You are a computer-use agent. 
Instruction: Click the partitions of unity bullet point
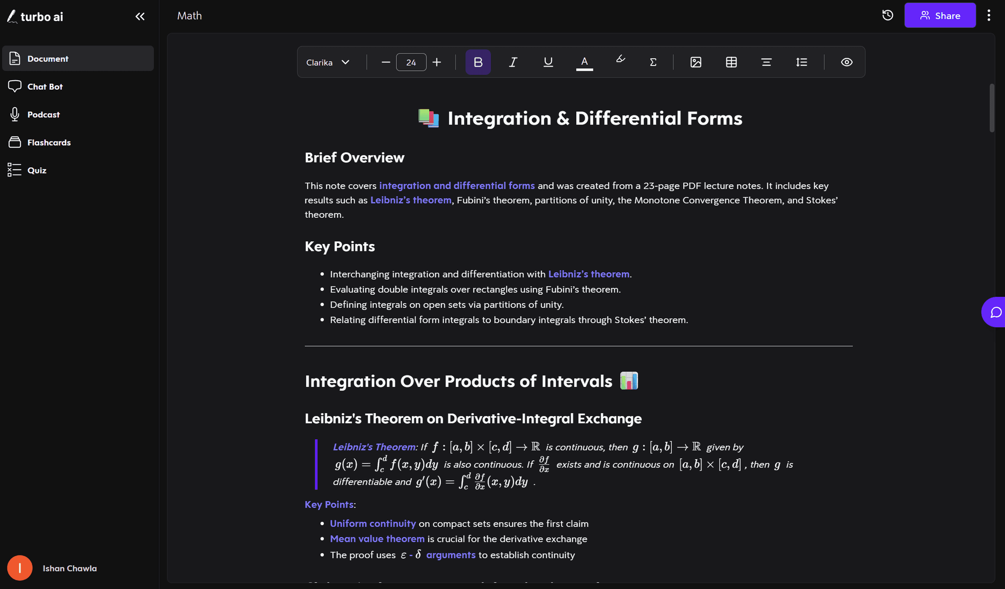click(x=446, y=305)
